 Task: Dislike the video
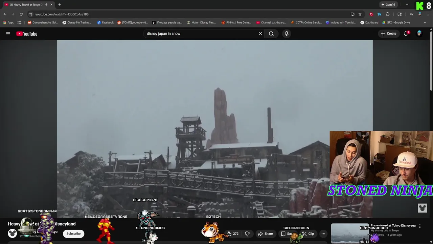pos(247,233)
